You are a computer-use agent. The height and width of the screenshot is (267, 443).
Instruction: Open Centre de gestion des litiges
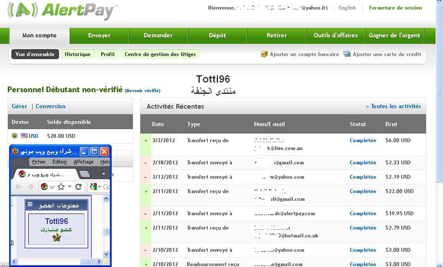point(160,54)
